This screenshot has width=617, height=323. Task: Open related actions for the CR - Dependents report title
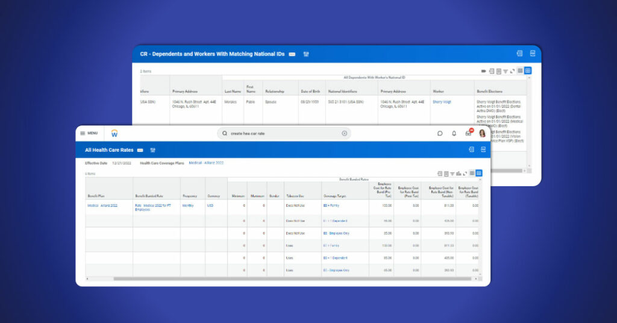(292, 54)
